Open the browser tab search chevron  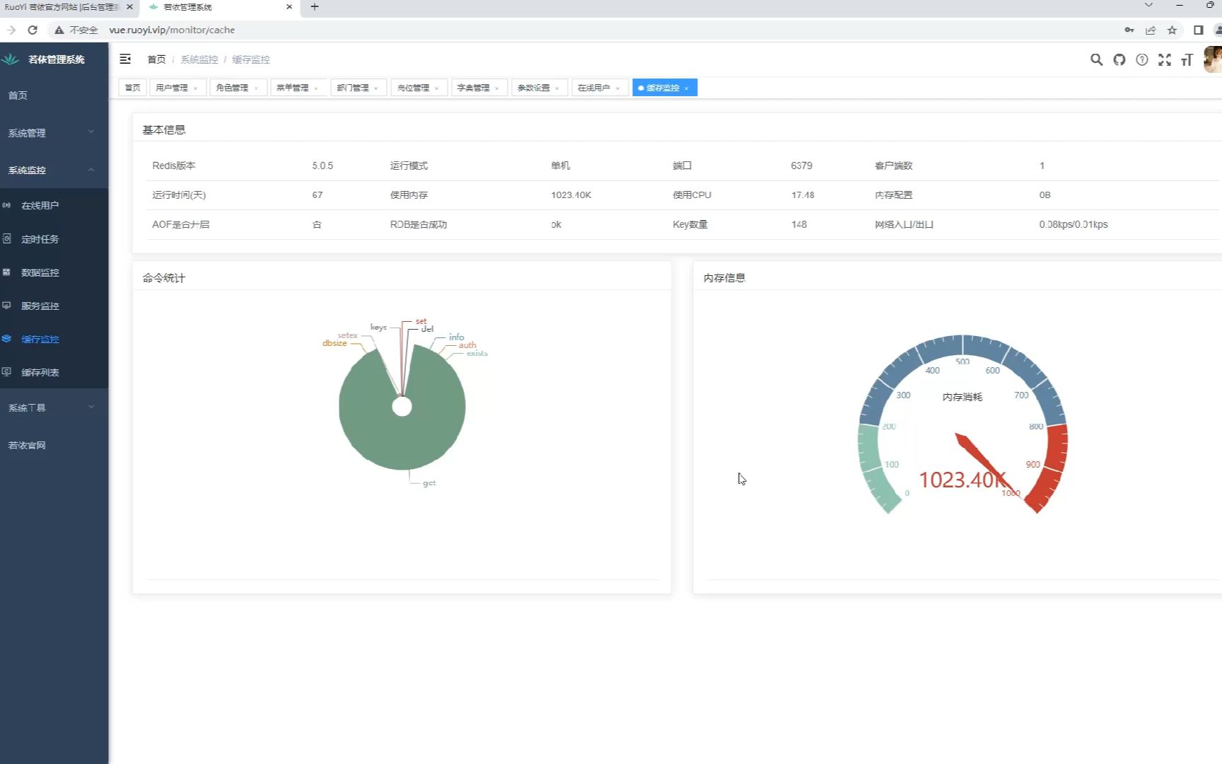pyautogui.click(x=1148, y=6)
